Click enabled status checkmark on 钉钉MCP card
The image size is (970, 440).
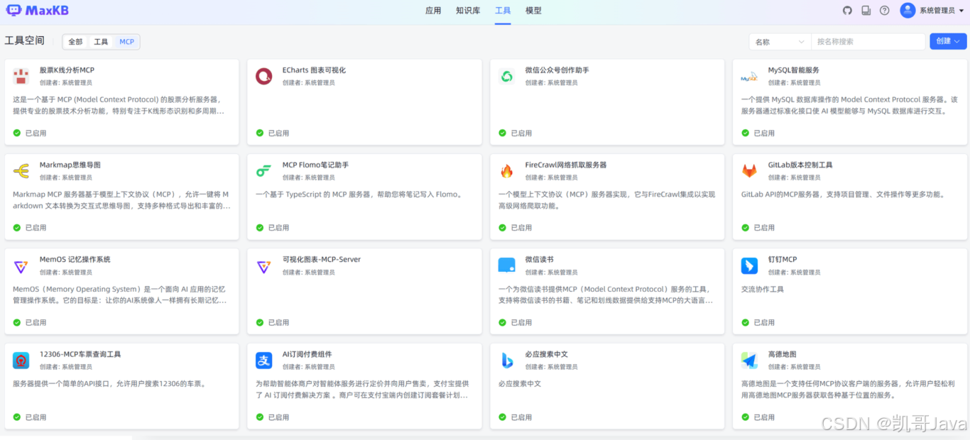point(746,322)
